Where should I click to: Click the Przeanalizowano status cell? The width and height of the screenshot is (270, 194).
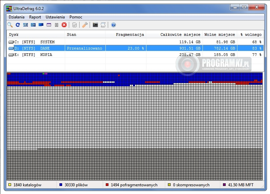click(x=85, y=48)
